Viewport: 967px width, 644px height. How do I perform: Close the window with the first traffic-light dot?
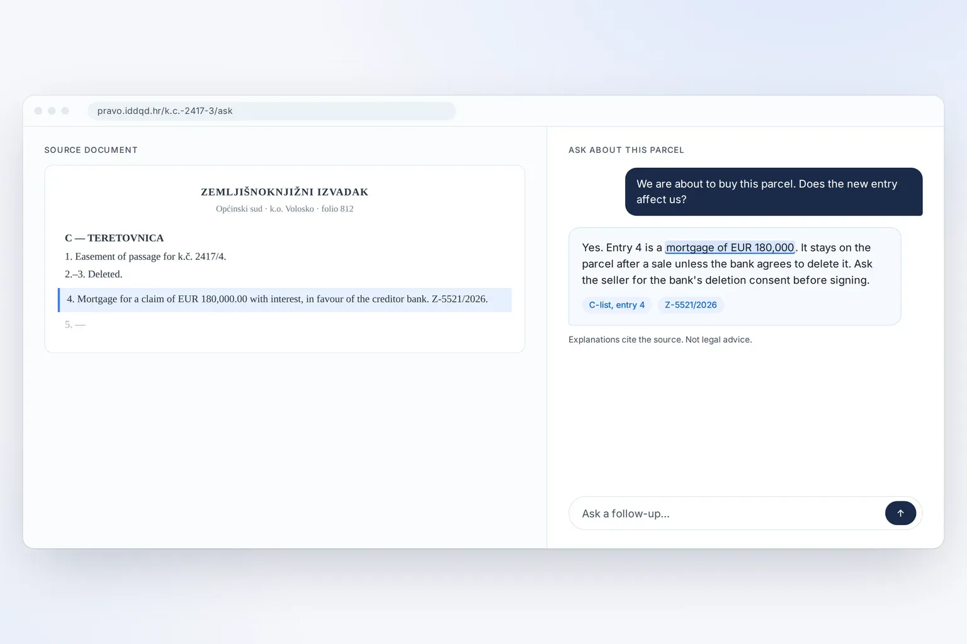(38, 111)
